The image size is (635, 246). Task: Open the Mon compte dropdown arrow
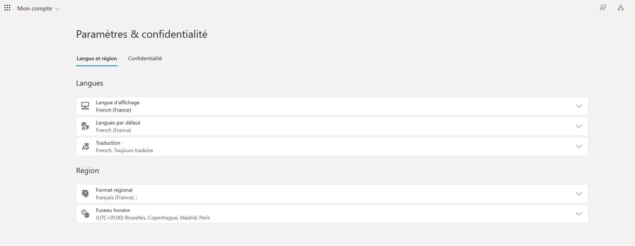click(x=57, y=9)
